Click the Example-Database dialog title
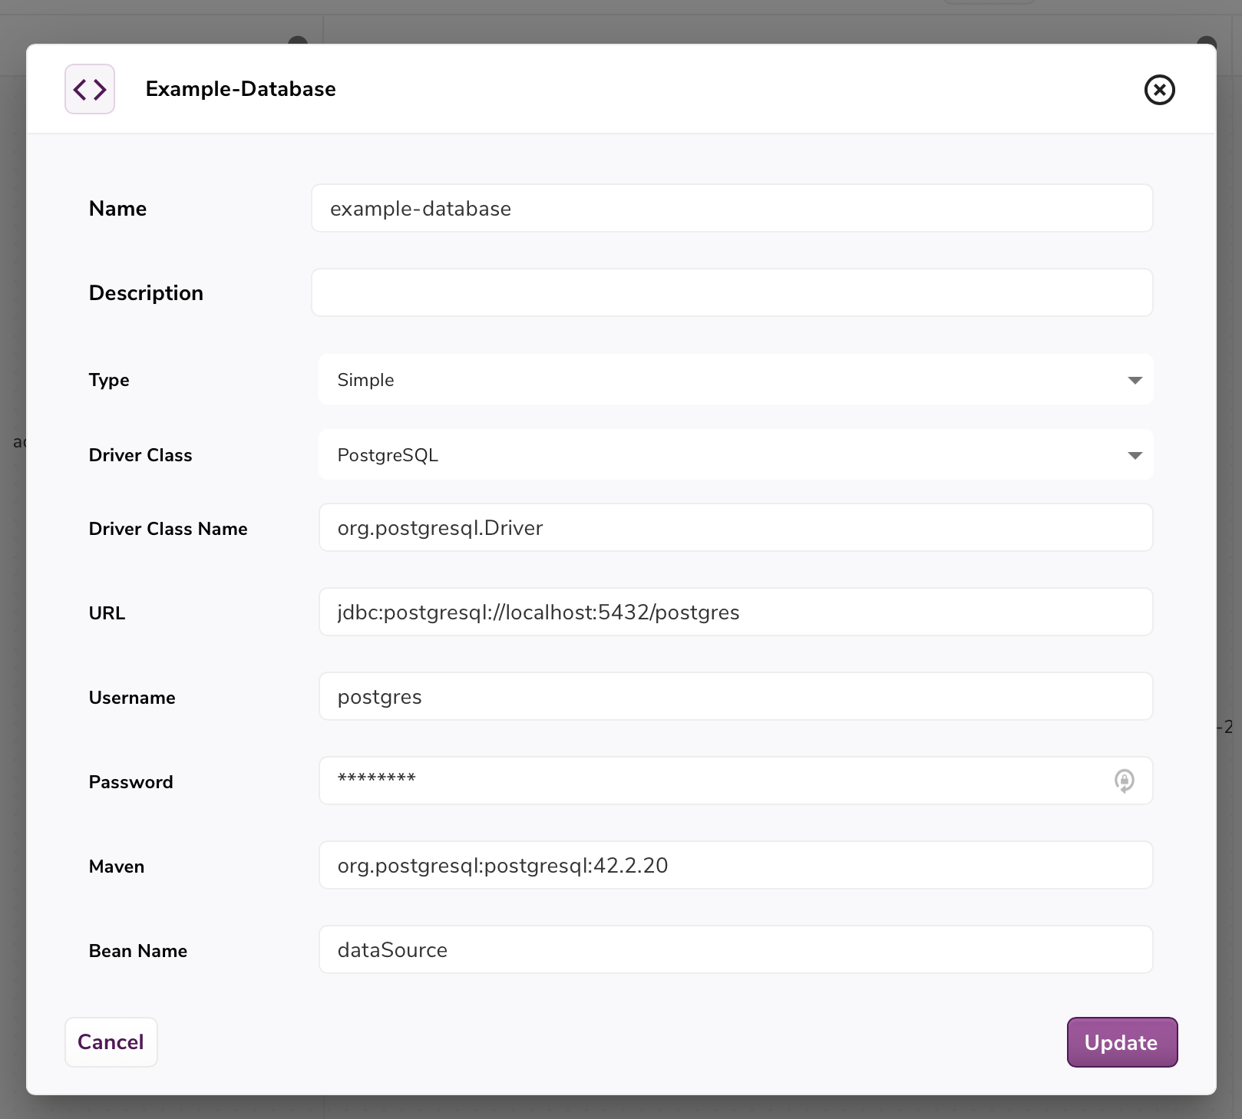This screenshot has width=1242, height=1119. 241,89
